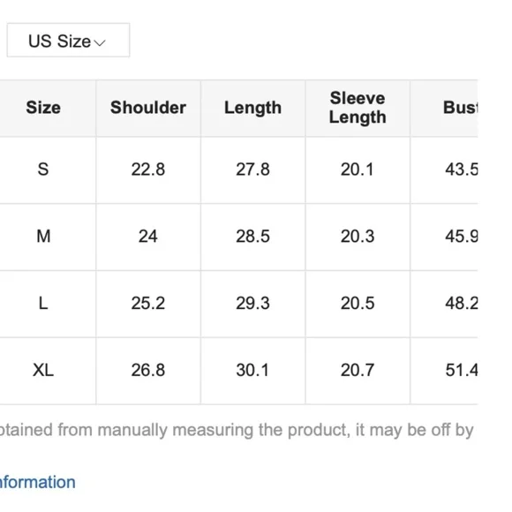Click sleeve length value 20.7 for XL

(x=358, y=370)
